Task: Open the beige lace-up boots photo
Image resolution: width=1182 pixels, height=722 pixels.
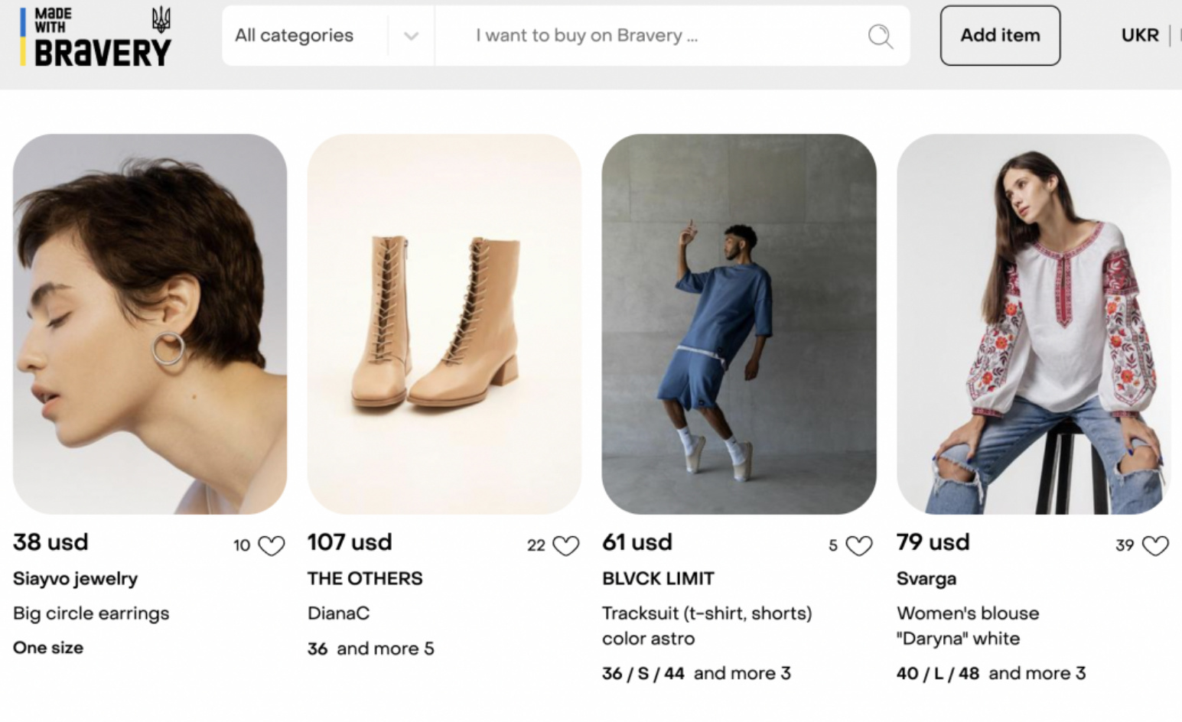Action: coord(444,324)
